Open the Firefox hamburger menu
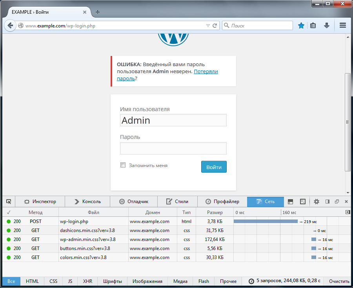This screenshot has height=288, width=353. tap(343, 25)
